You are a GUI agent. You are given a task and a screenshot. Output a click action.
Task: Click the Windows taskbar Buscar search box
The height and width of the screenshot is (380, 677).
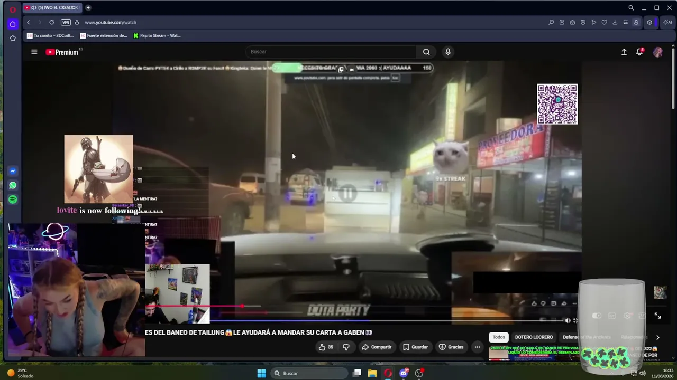click(x=309, y=373)
